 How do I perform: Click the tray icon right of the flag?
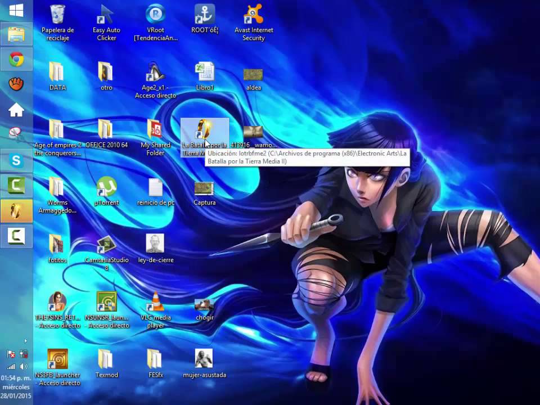tap(24, 354)
